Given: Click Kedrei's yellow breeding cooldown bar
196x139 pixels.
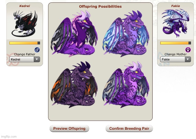Looking at the screenshot, I should pyautogui.click(x=25, y=43).
